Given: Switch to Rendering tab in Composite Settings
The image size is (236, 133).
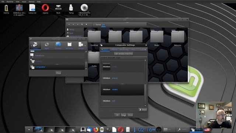Looking at the screenshot, I should coord(124,50).
